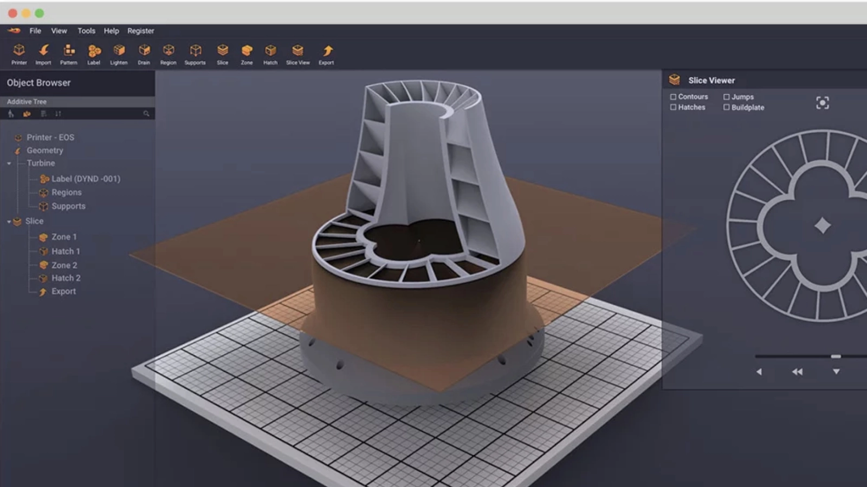
Task: Click the Object Browser panel title
Action: (x=38, y=83)
